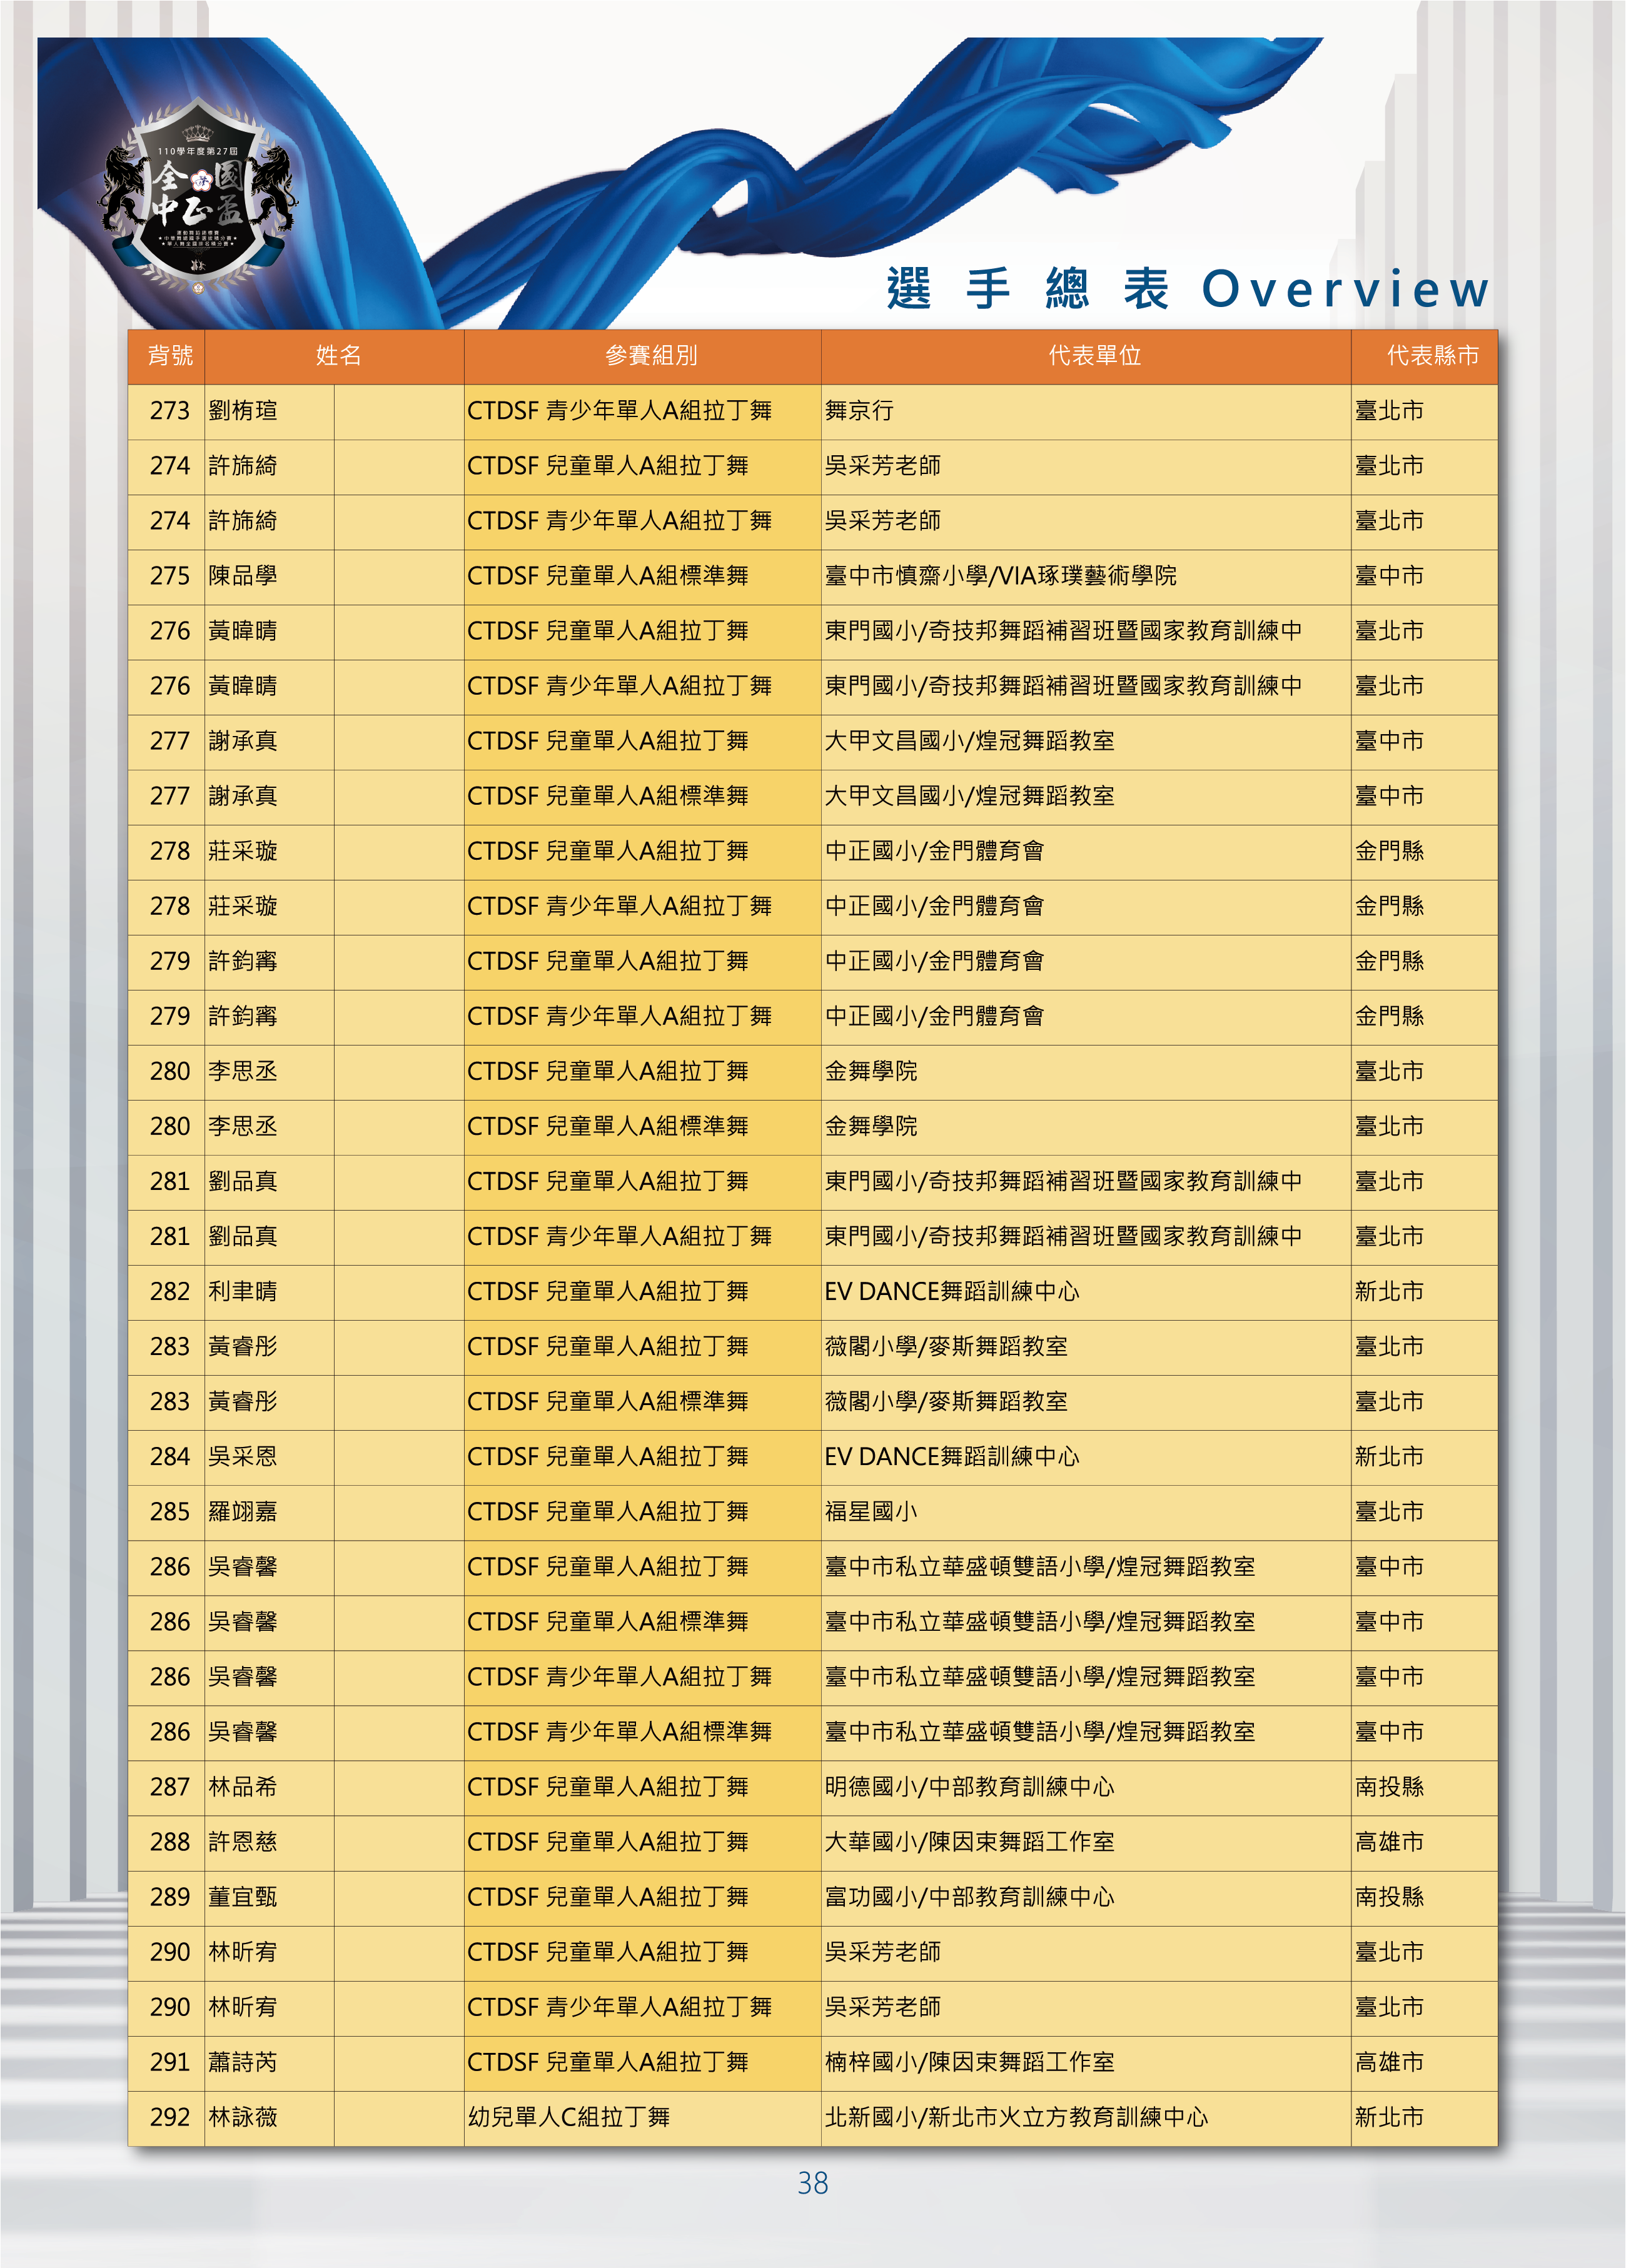
Task: Click bib number 287
Action: tap(170, 1787)
